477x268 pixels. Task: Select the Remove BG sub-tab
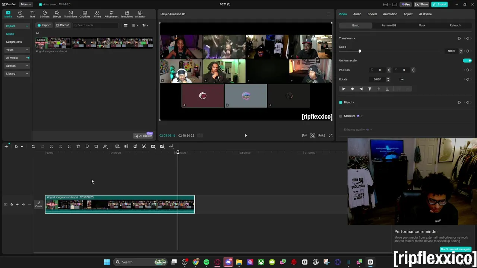389,25
